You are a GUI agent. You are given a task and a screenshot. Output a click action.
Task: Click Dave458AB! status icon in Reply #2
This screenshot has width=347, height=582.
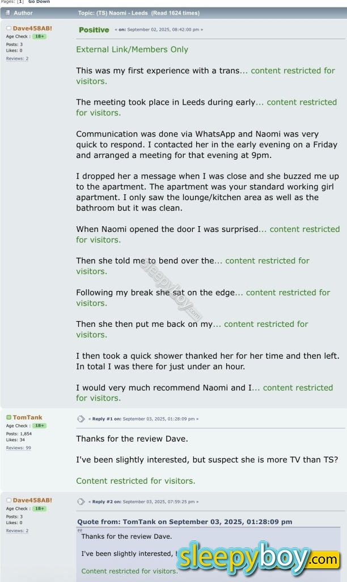(9, 500)
